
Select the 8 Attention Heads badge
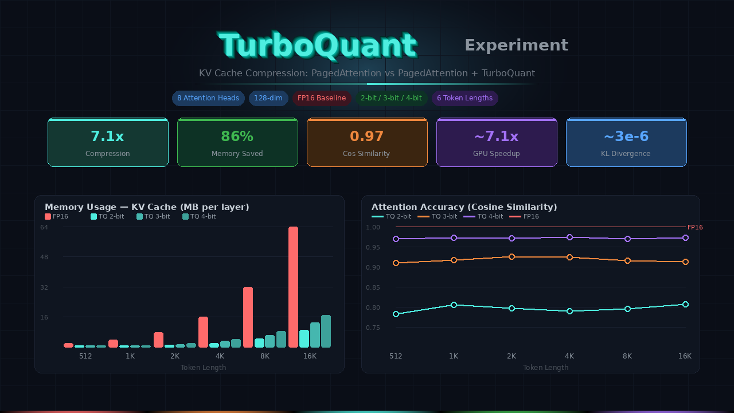tap(208, 98)
